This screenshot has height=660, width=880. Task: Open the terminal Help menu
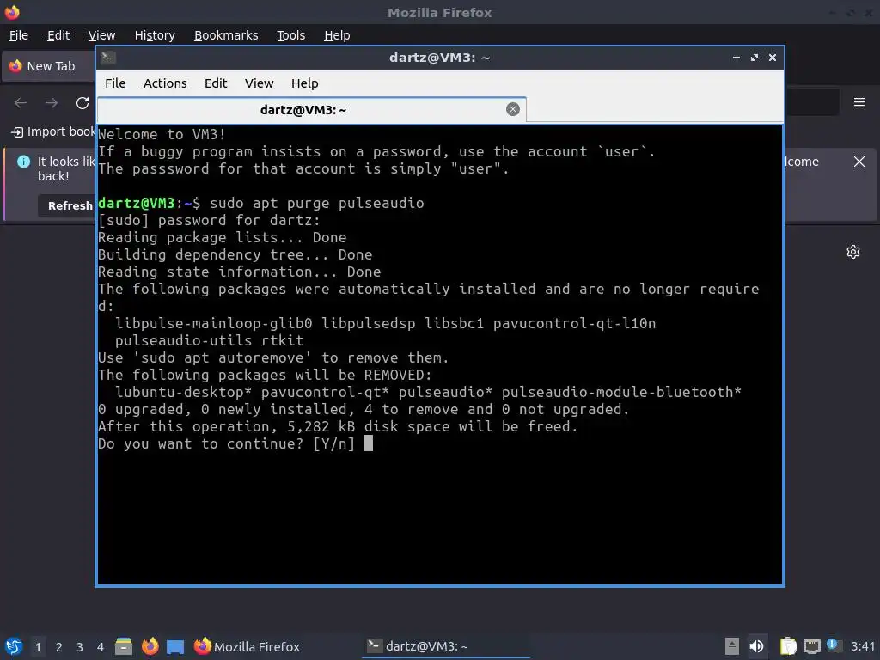pyautogui.click(x=305, y=83)
